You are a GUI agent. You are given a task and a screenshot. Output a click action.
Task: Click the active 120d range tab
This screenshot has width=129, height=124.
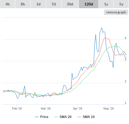(89, 4)
